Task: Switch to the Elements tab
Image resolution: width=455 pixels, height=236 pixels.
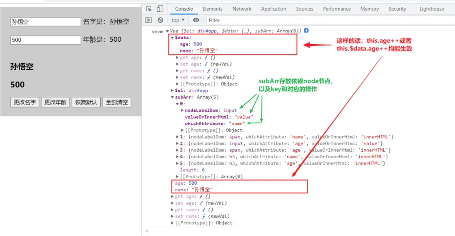Action: click(213, 9)
